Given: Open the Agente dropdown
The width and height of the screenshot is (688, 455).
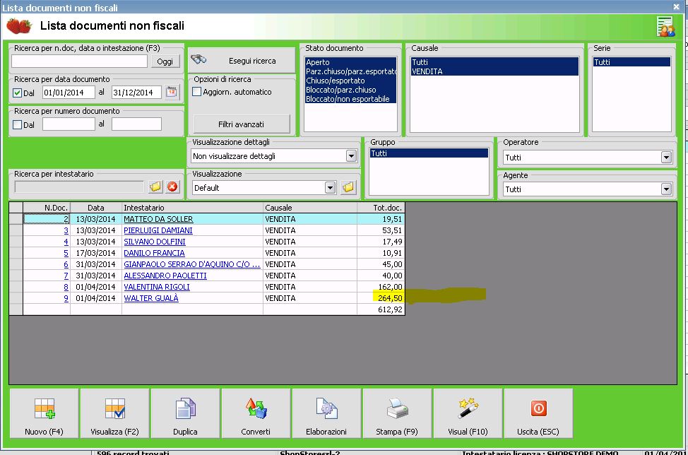Looking at the screenshot, I should tap(666, 189).
